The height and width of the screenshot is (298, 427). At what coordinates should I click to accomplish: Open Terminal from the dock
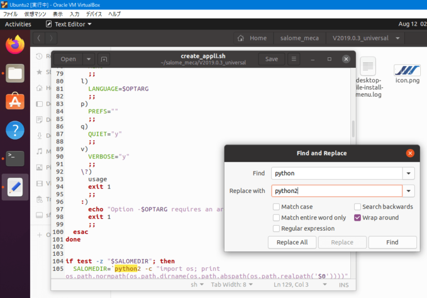16,159
